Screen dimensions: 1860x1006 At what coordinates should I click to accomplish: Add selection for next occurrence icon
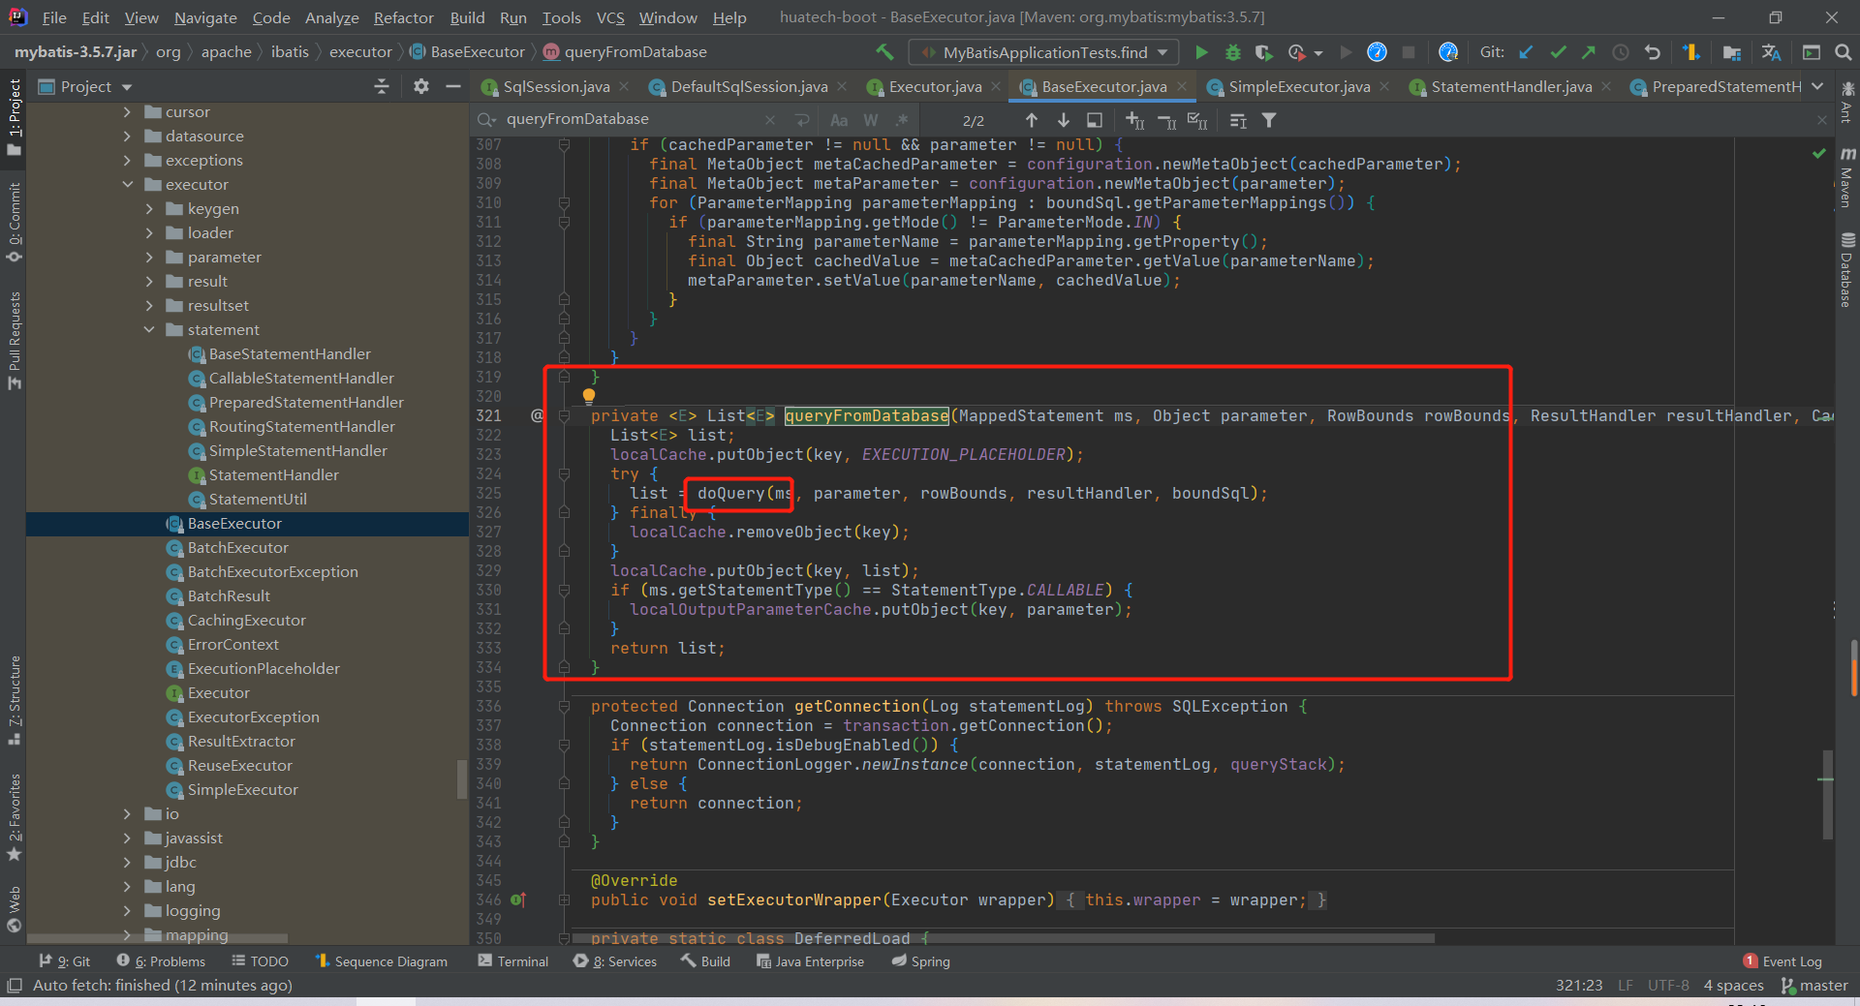pyautogui.click(x=1135, y=120)
